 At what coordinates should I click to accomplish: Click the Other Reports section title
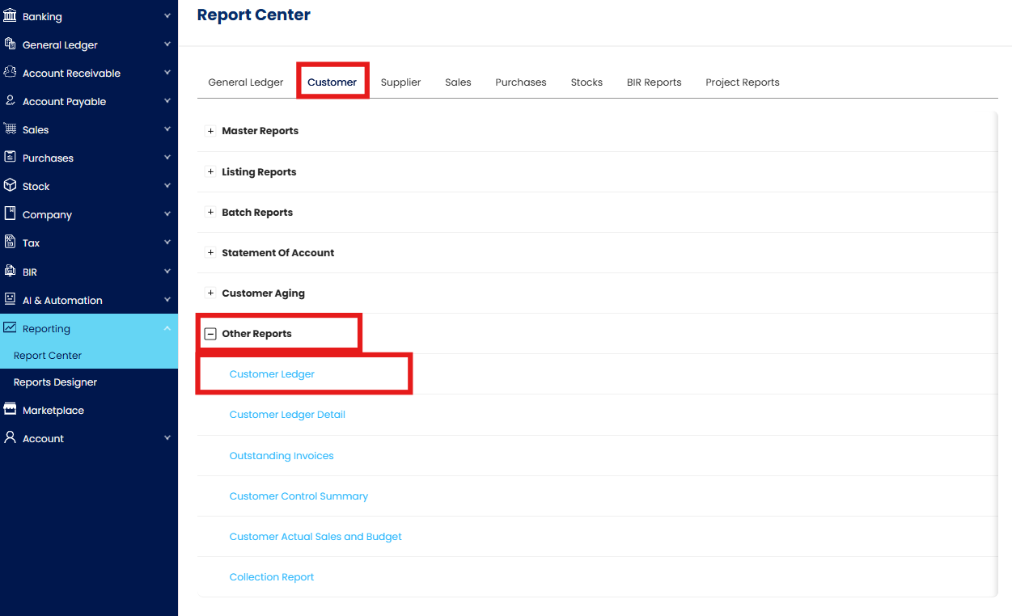(x=257, y=334)
